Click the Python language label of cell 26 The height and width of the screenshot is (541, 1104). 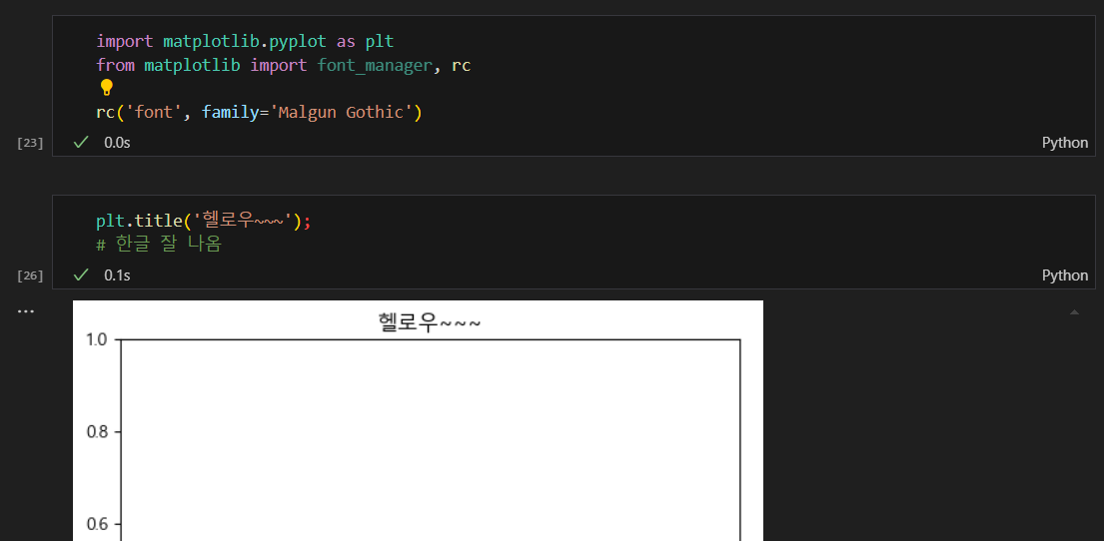tap(1065, 275)
